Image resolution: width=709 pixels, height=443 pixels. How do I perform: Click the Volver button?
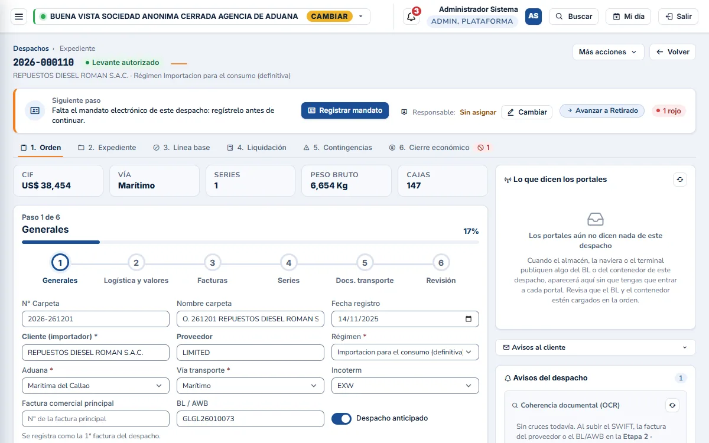(672, 52)
